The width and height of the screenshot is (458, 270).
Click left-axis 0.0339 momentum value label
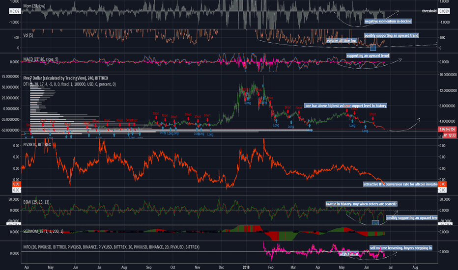(15, 11)
